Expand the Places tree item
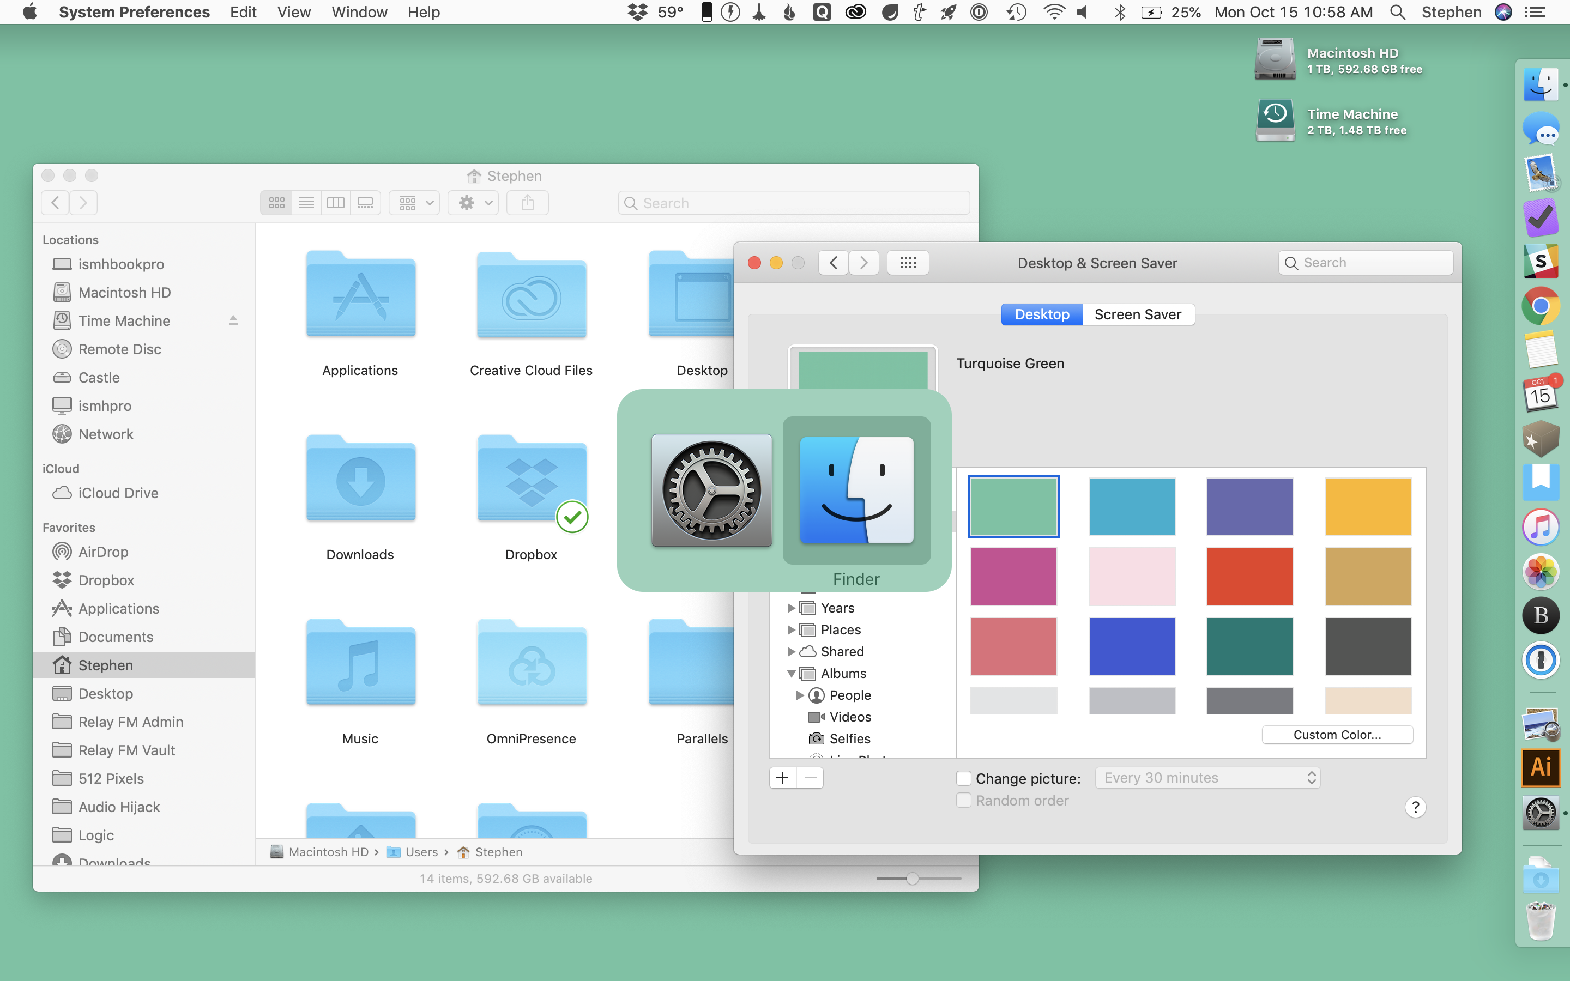 [791, 630]
